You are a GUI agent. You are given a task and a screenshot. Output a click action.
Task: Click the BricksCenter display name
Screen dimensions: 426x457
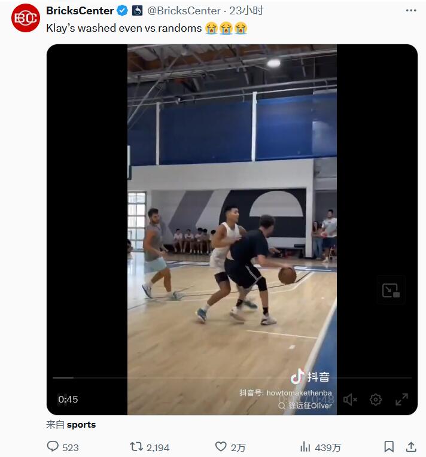pyautogui.click(x=80, y=10)
